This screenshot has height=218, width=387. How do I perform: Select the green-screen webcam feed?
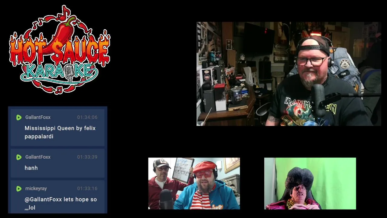coord(310,183)
